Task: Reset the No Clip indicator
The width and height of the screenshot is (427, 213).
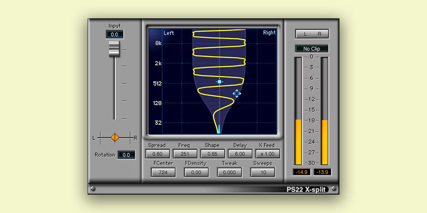Action: pyautogui.click(x=312, y=49)
